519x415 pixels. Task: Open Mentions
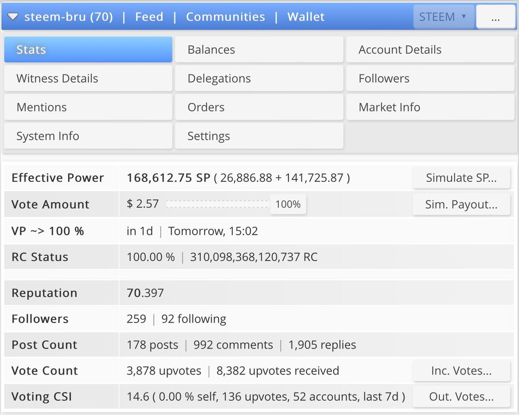pyautogui.click(x=88, y=107)
